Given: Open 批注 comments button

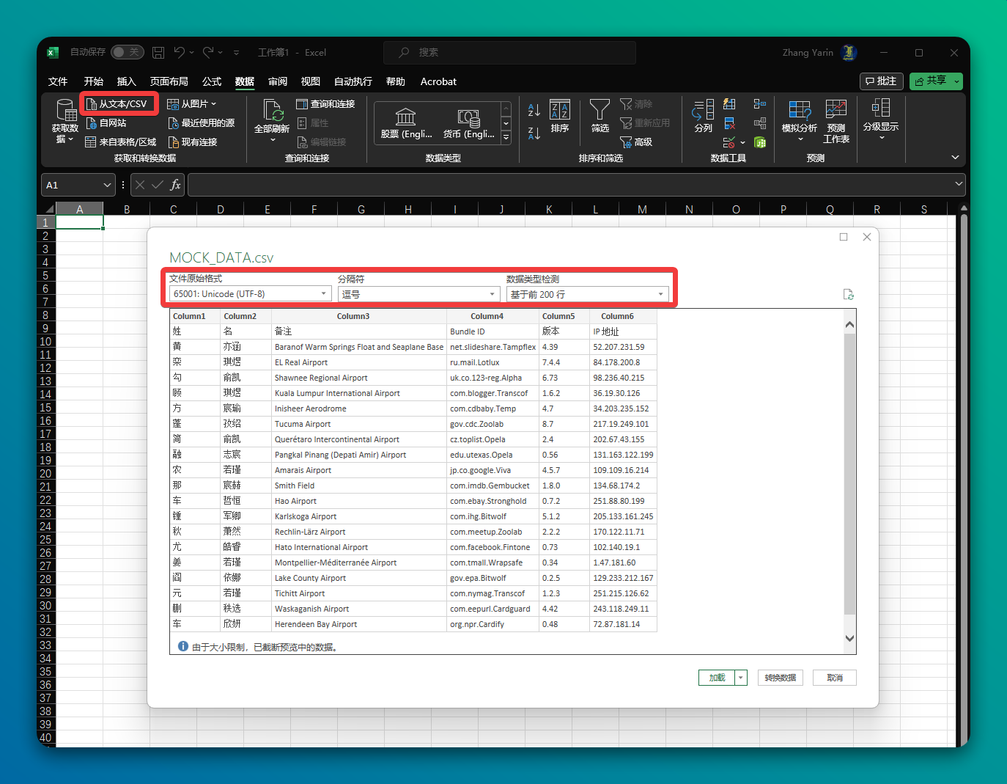Looking at the screenshot, I should [x=881, y=81].
